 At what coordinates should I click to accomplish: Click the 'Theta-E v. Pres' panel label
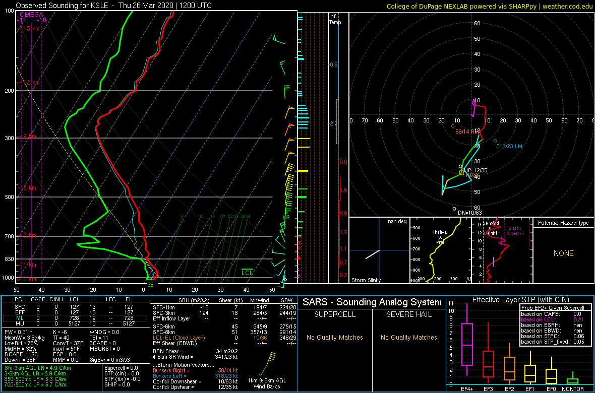click(441, 237)
